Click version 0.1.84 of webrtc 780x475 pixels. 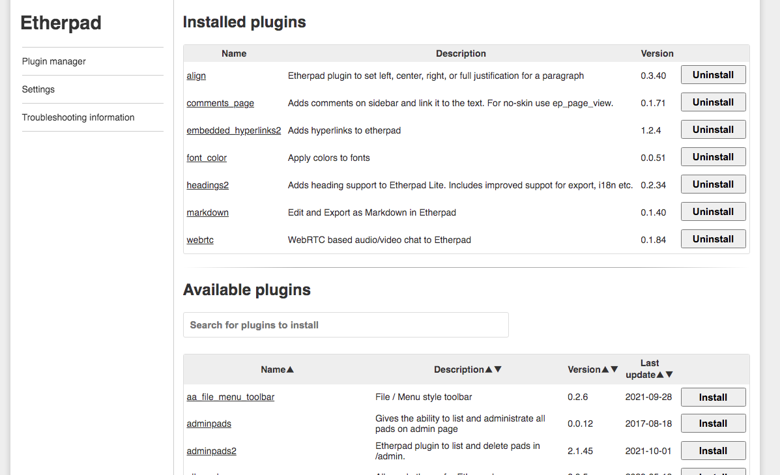coord(653,240)
